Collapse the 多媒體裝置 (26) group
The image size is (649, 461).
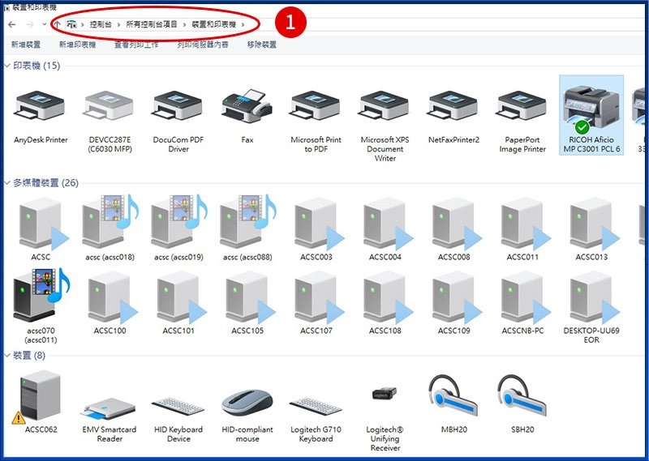(8, 183)
